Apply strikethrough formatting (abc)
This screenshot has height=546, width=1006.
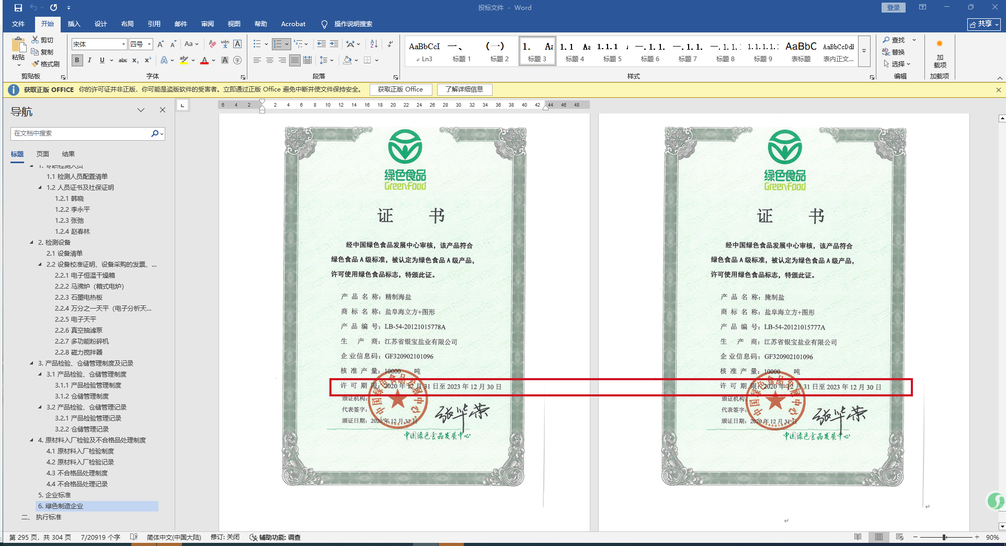(123, 60)
